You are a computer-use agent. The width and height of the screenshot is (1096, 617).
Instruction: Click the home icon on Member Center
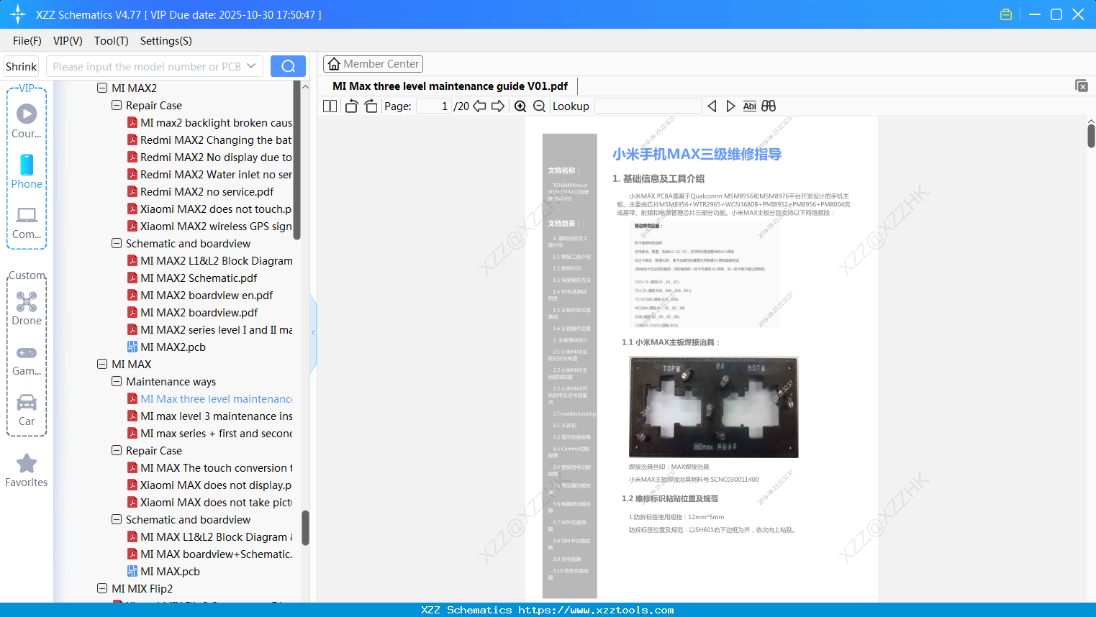[334, 64]
